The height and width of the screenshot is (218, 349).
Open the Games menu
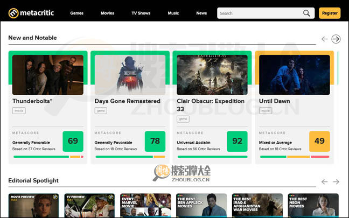pyautogui.click(x=76, y=13)
